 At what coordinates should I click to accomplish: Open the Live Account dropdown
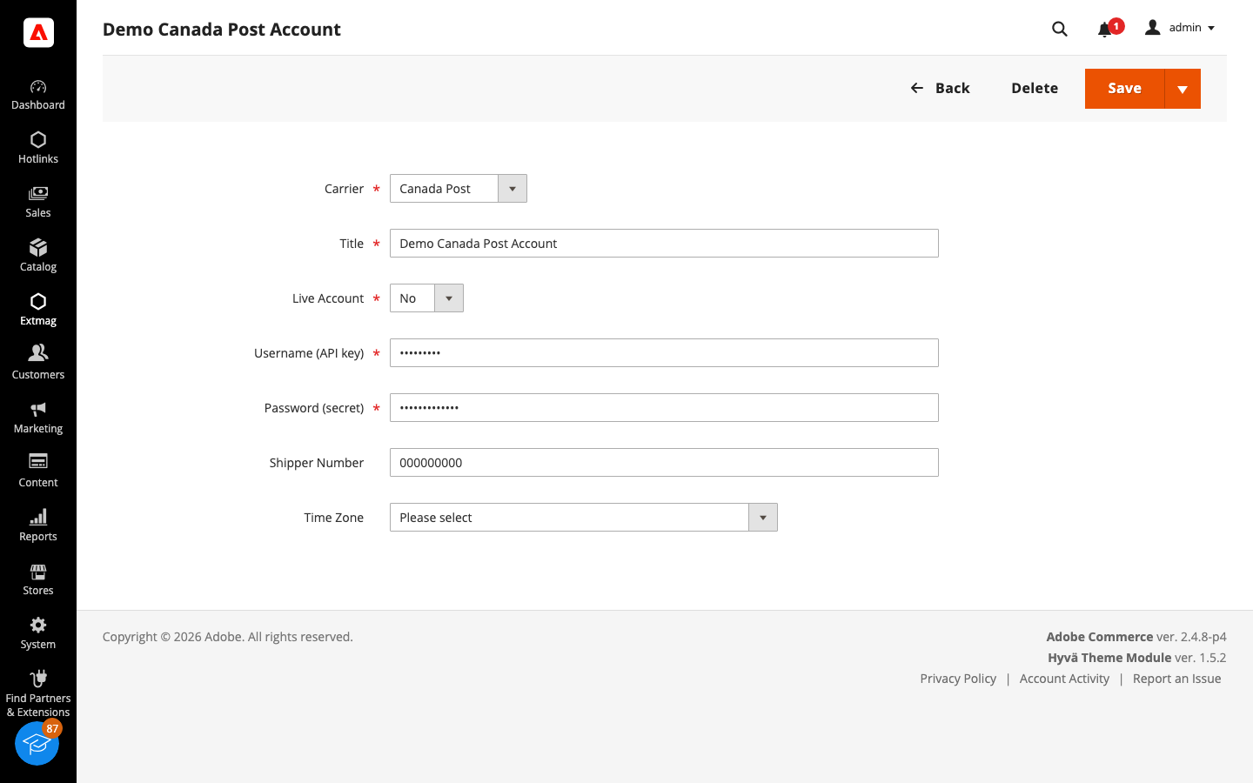pos(426,298)
